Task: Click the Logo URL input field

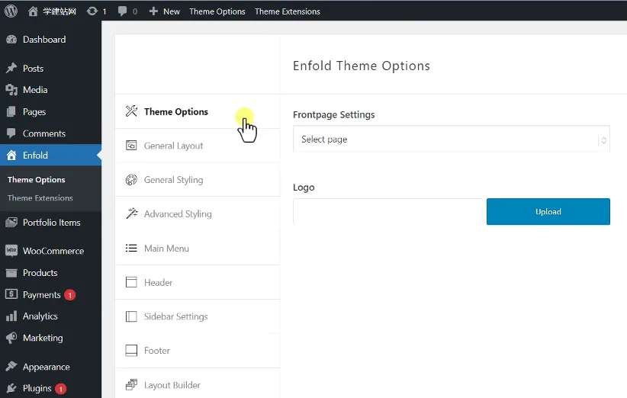Action: (x=387, y=211)
